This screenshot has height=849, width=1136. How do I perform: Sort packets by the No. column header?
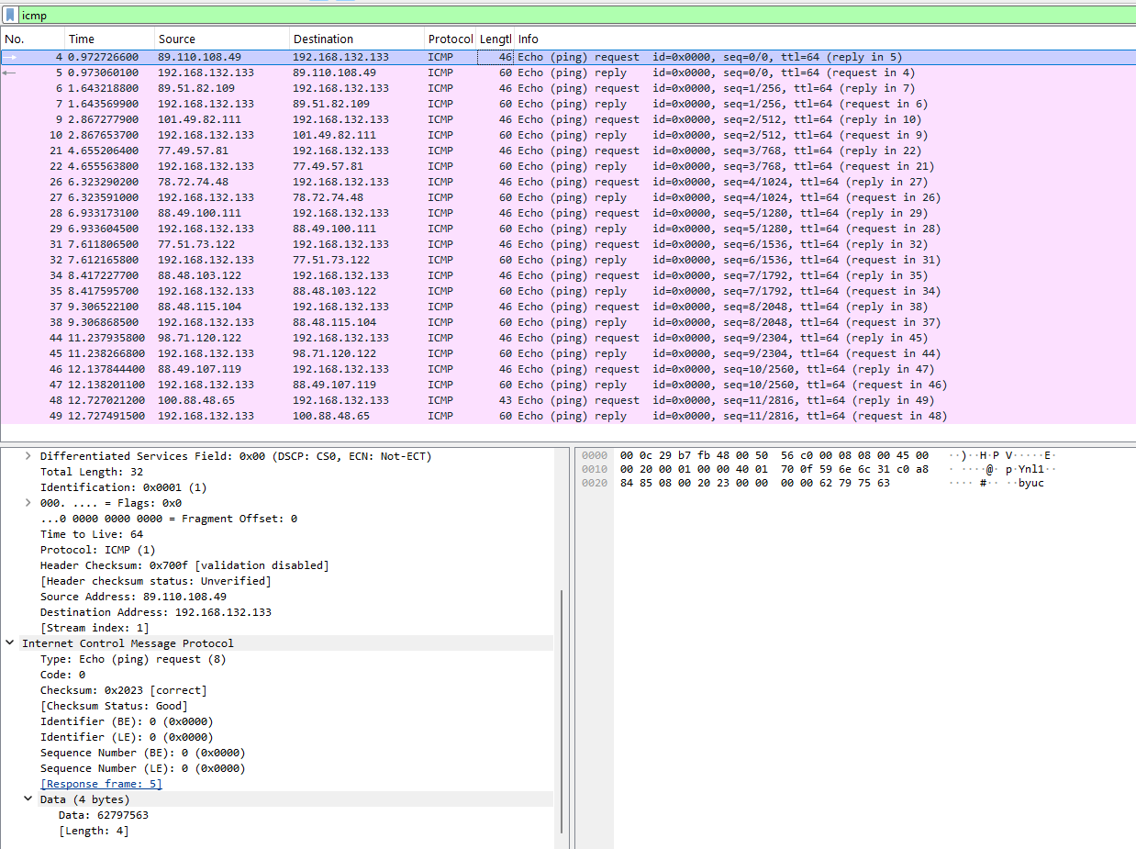(32, 39)
